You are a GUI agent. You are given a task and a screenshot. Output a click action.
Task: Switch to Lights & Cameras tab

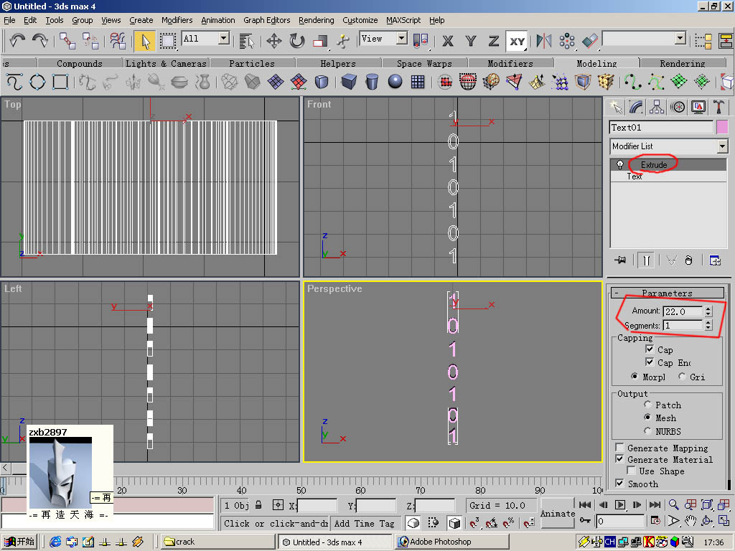pyautogui.click(x=166, y=63)
